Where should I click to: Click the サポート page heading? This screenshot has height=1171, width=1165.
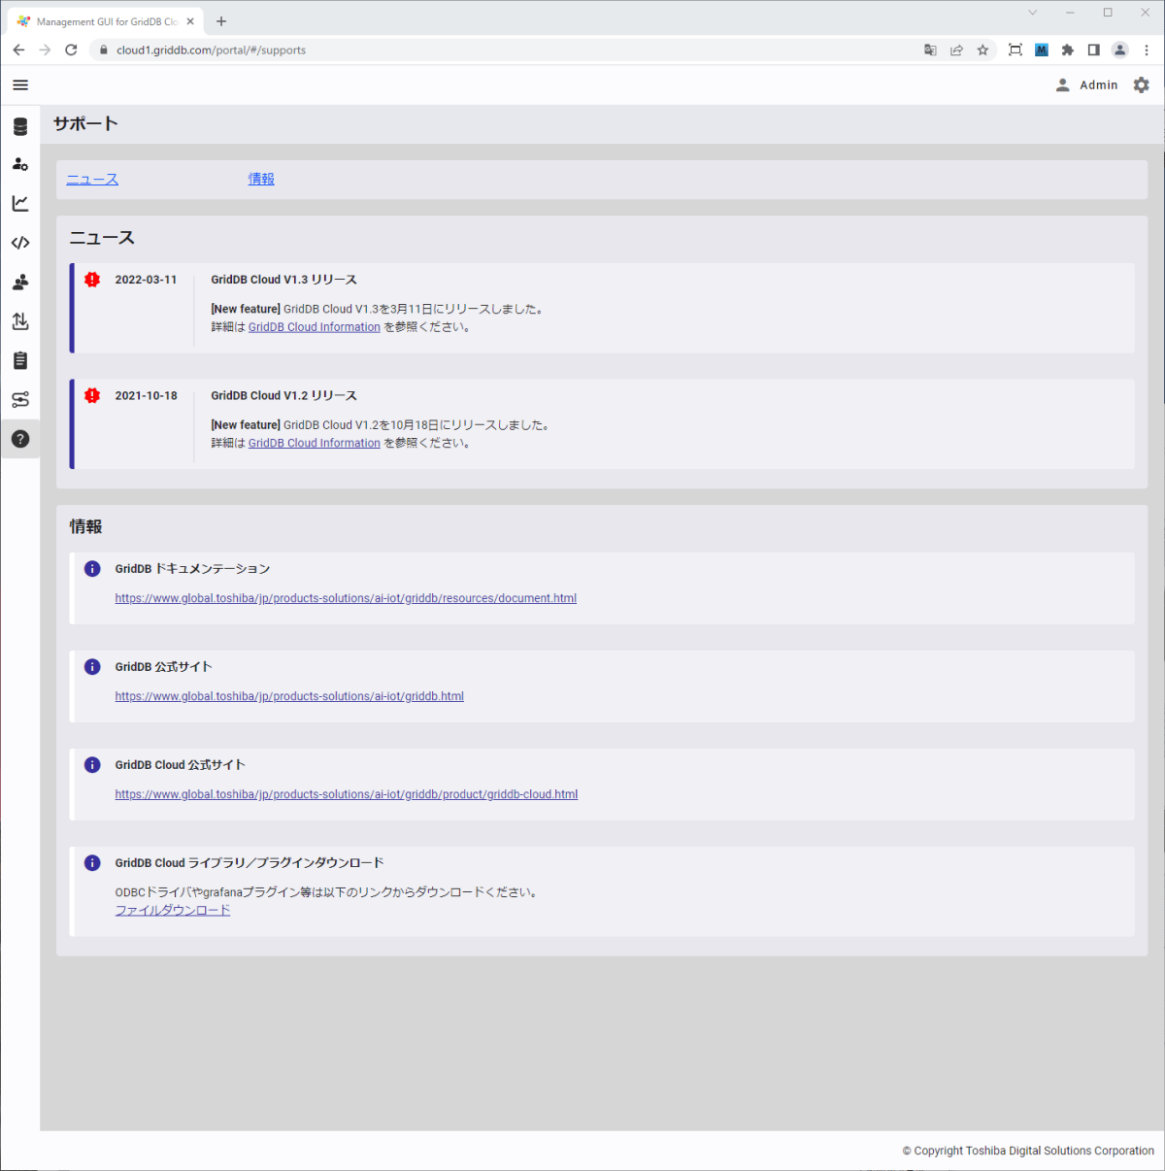point(85,123)
